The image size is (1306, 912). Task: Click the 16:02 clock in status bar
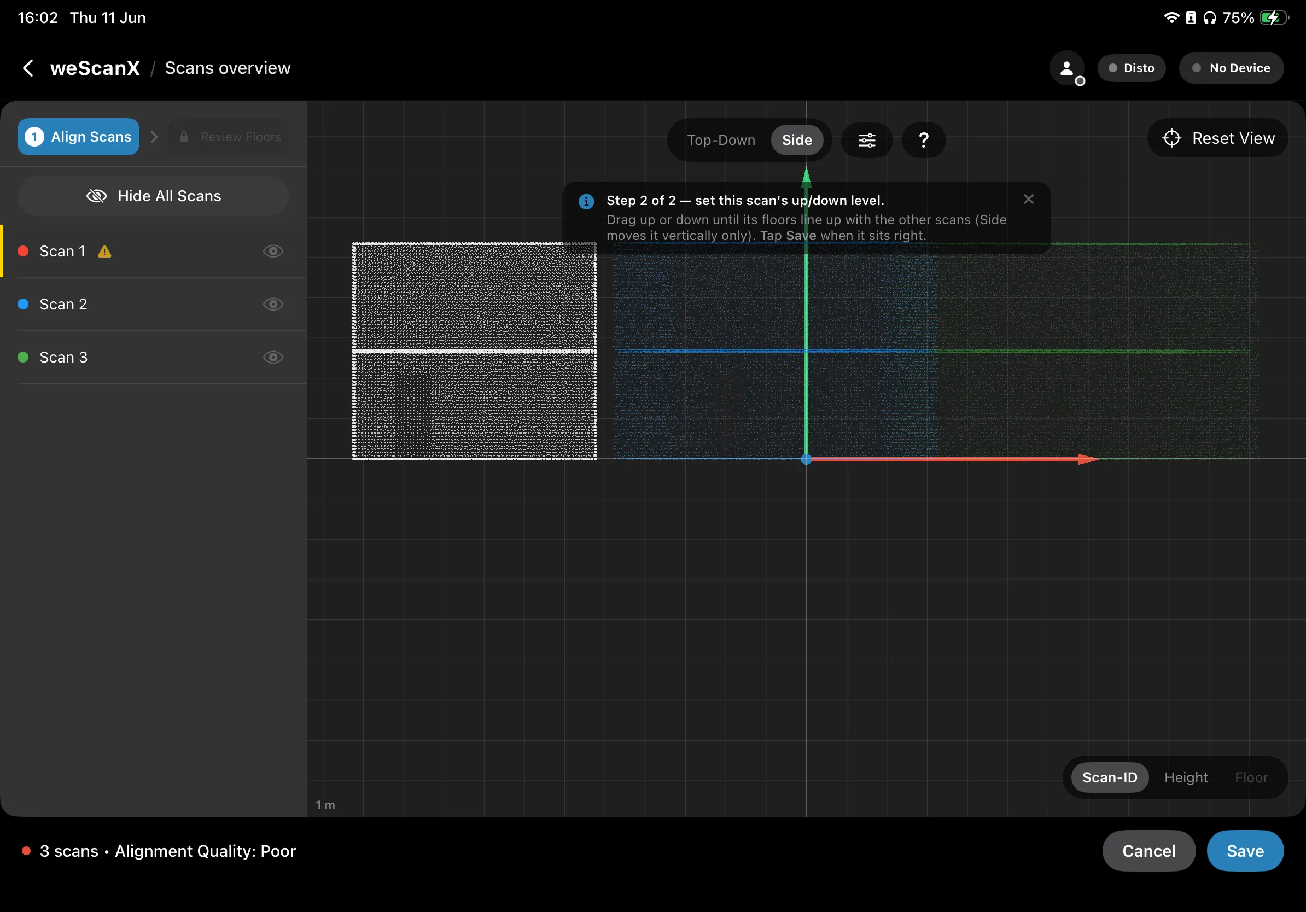tap(38, 17)
